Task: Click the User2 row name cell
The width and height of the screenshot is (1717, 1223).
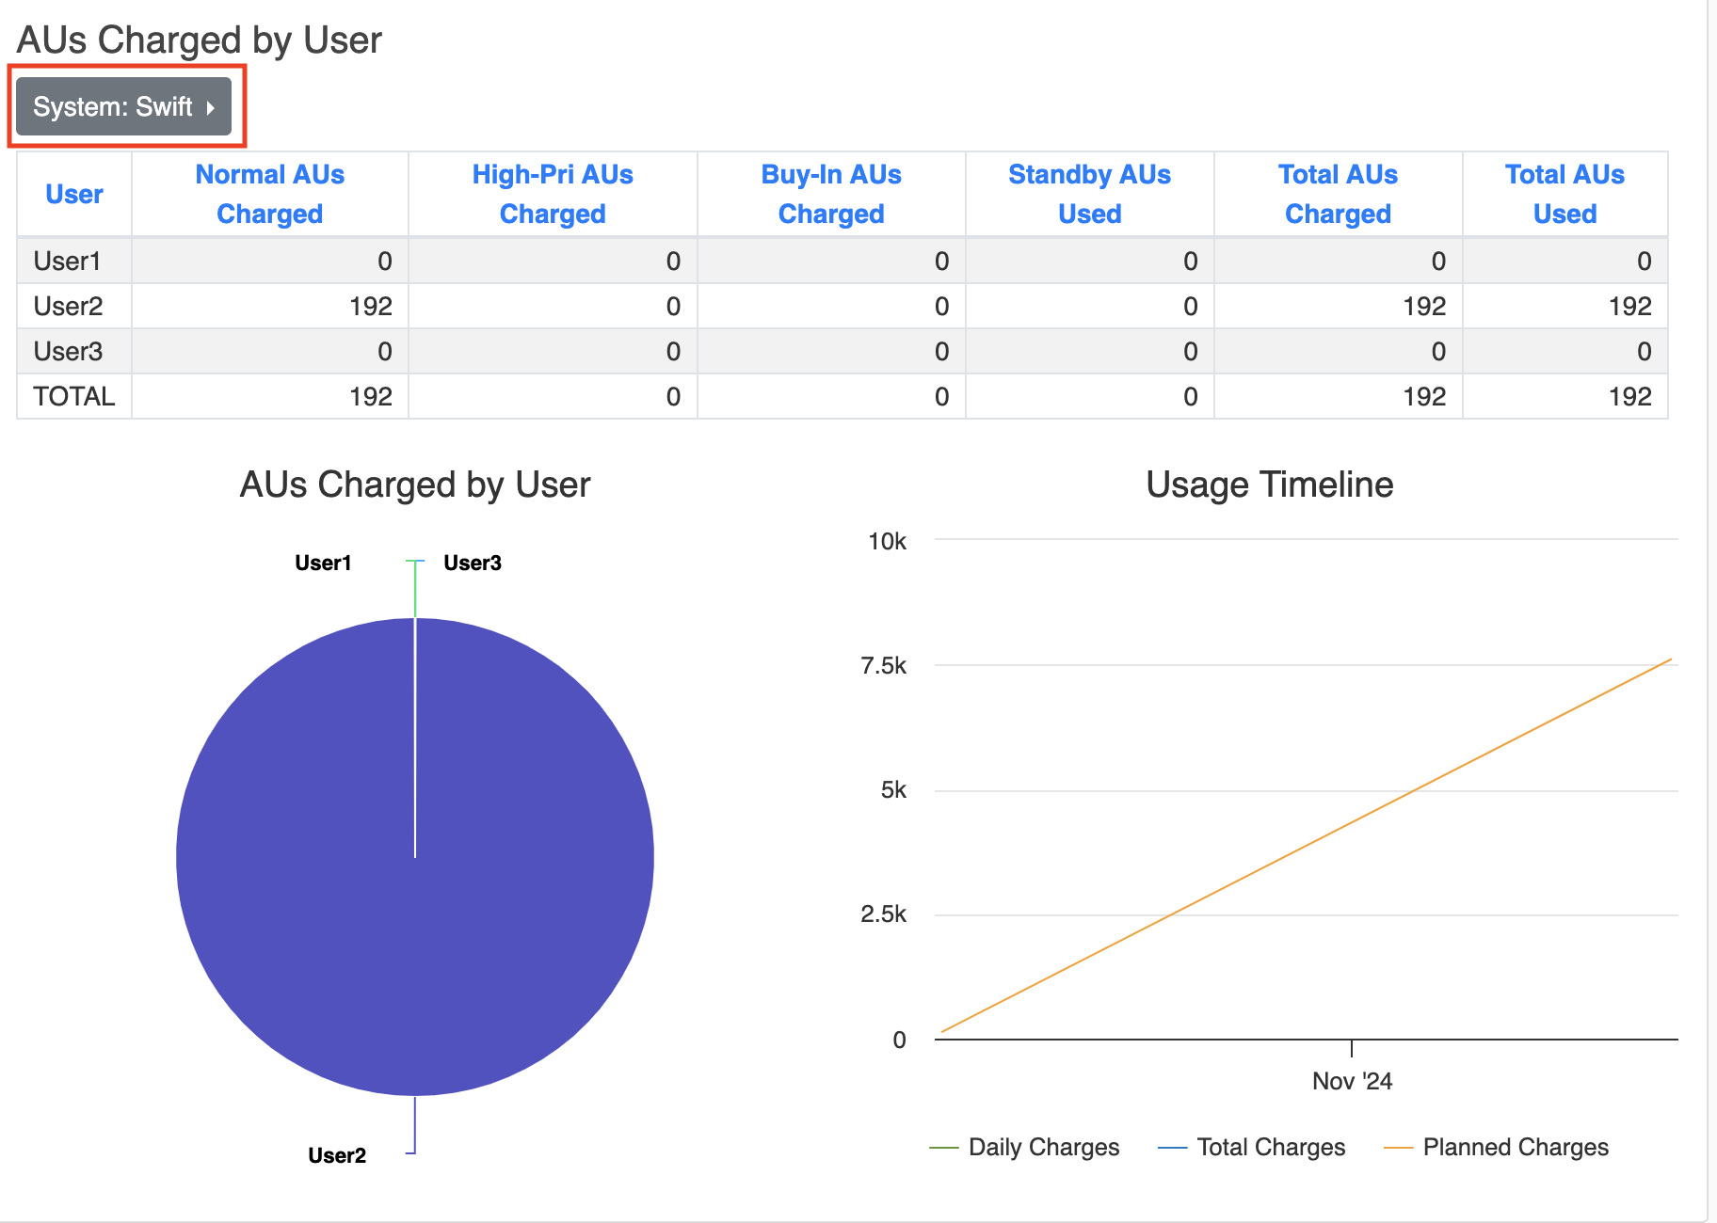Action: [68, 306]
